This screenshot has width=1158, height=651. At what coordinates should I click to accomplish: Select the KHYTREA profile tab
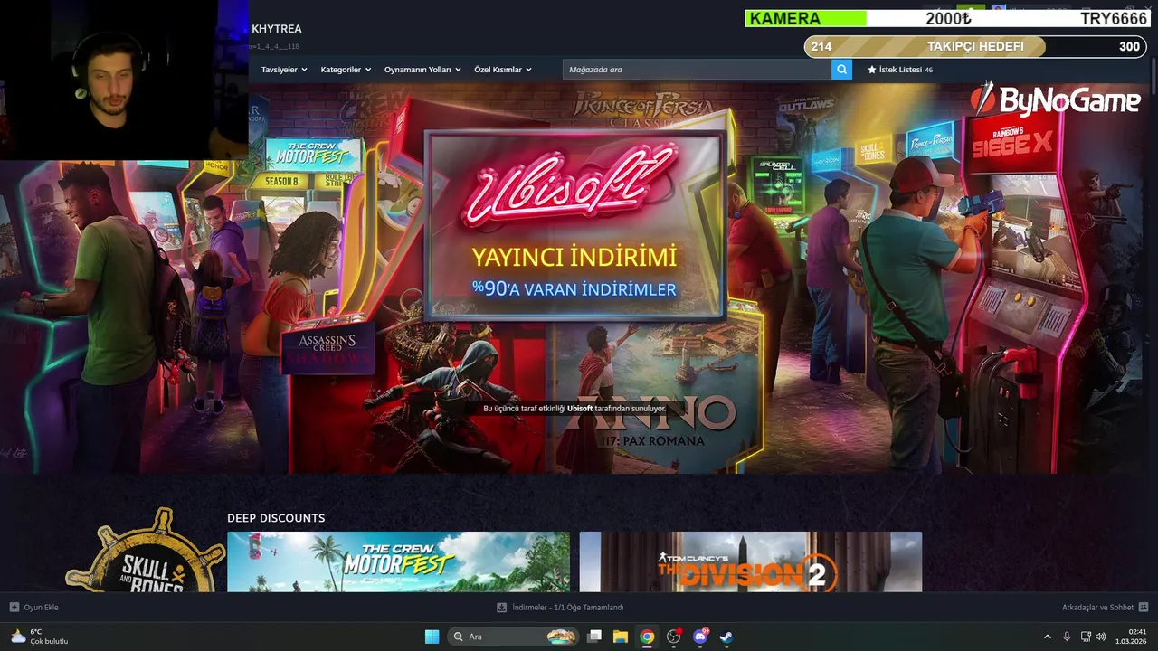277,29
